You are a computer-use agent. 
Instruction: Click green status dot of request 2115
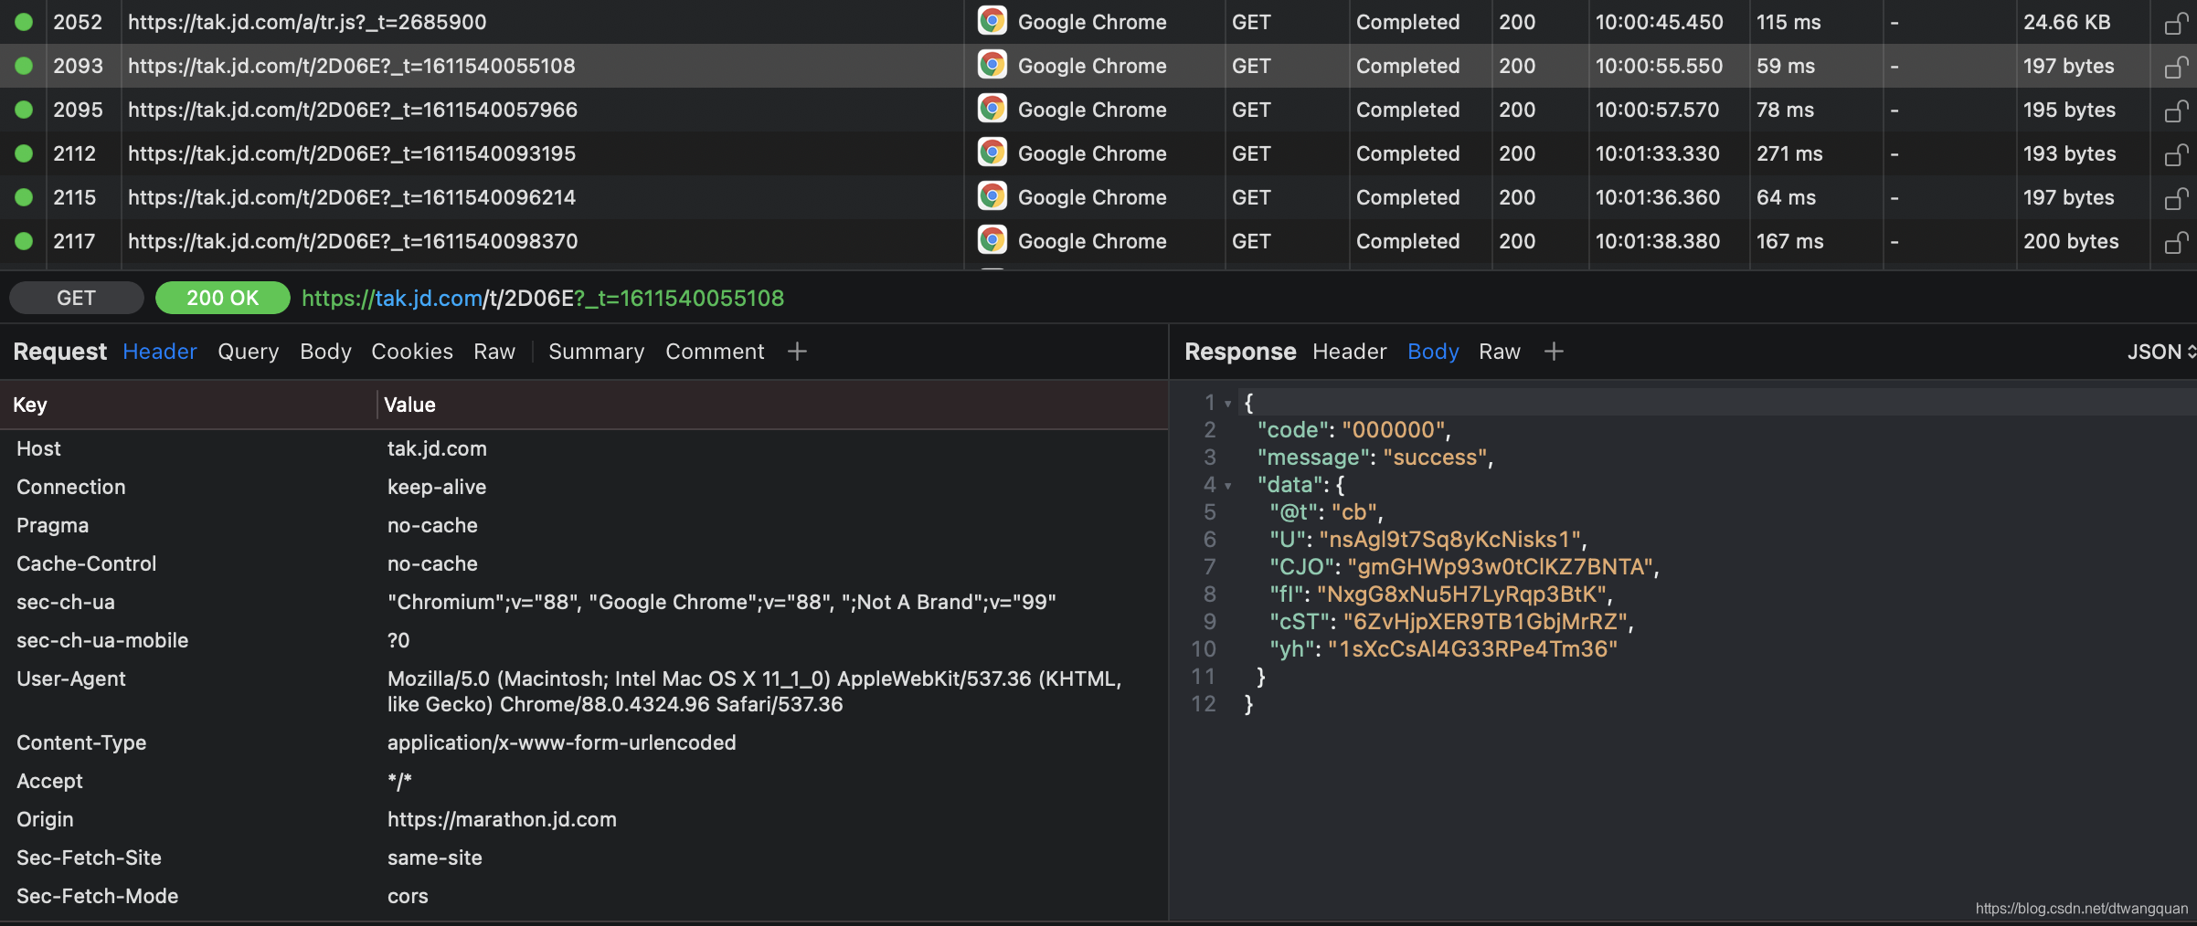pyautogui.click(x=24, y=197)
